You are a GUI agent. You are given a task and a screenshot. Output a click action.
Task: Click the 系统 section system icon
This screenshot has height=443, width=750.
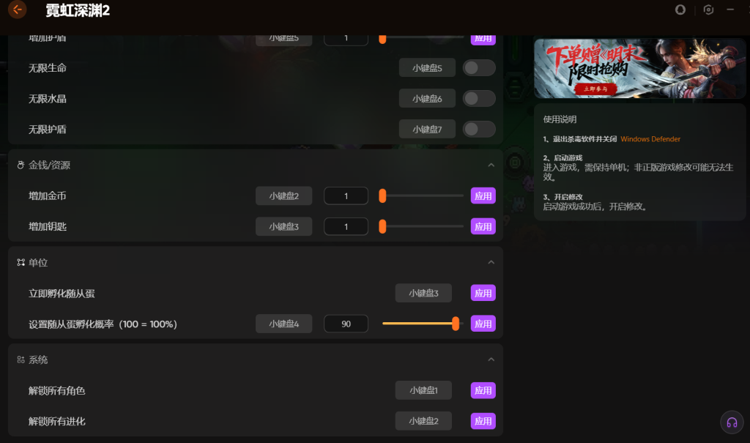21,360
